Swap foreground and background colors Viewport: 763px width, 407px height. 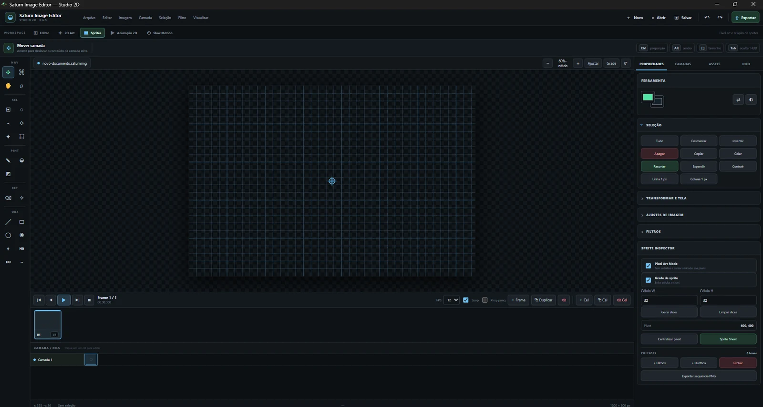(738, 99)
